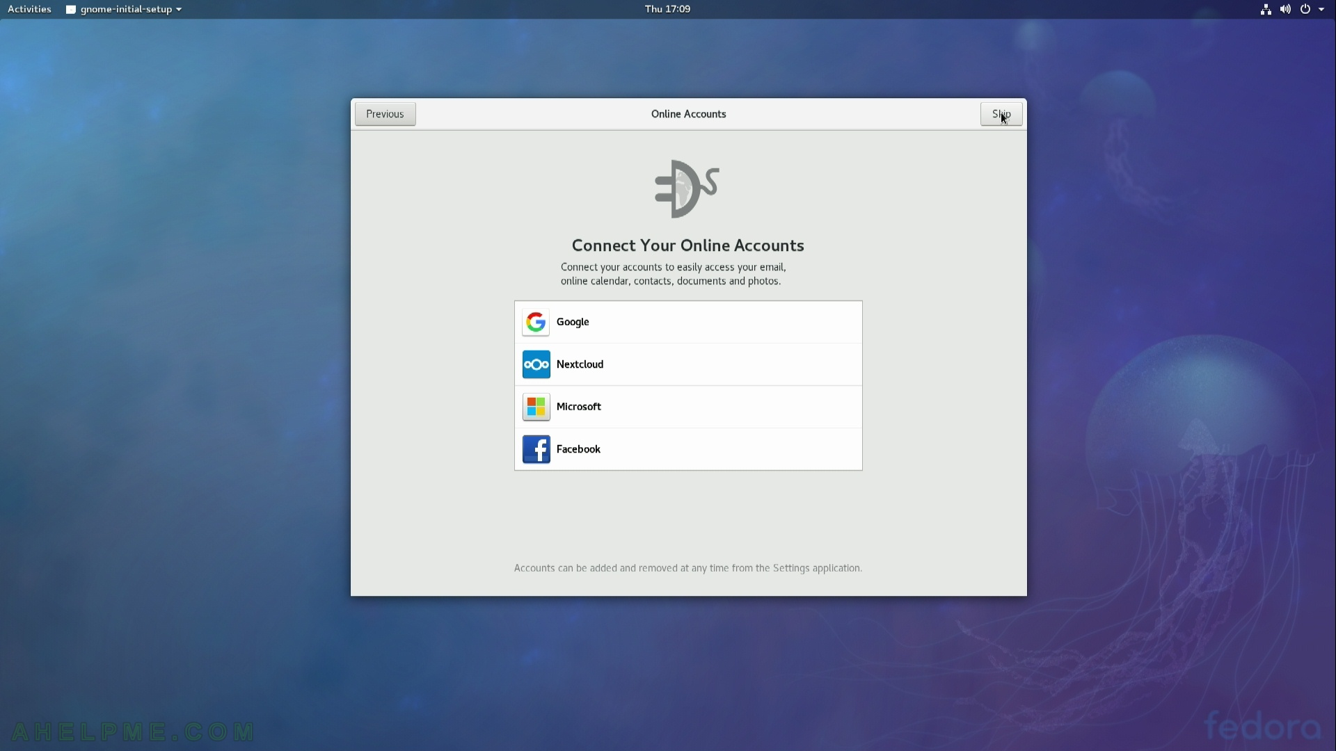This screenshot has height=751, width=1336.
Task: Click the Facebook logo icon
Action: click(x=536, y=449)
